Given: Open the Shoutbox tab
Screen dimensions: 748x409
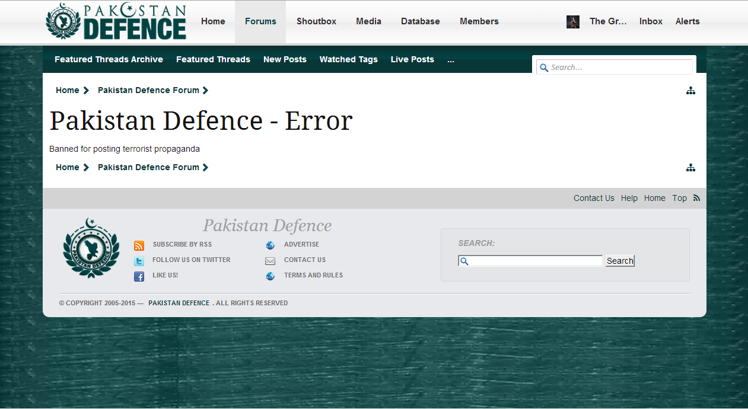Looking at the screenshot, I should (316, 21).
